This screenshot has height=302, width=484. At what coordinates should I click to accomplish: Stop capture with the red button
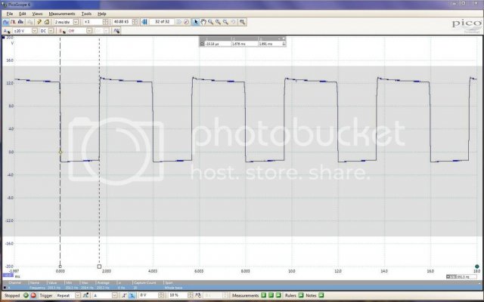point(33,295)
